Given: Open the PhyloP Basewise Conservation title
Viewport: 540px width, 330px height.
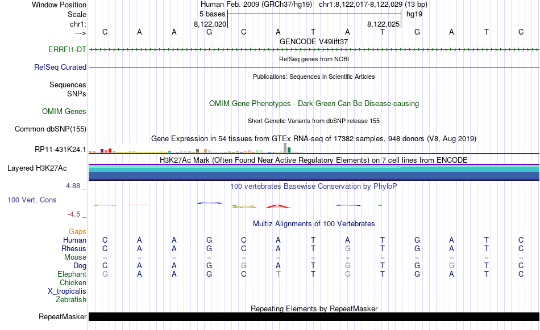Looking at the screenshot, I should coord(314,186).
